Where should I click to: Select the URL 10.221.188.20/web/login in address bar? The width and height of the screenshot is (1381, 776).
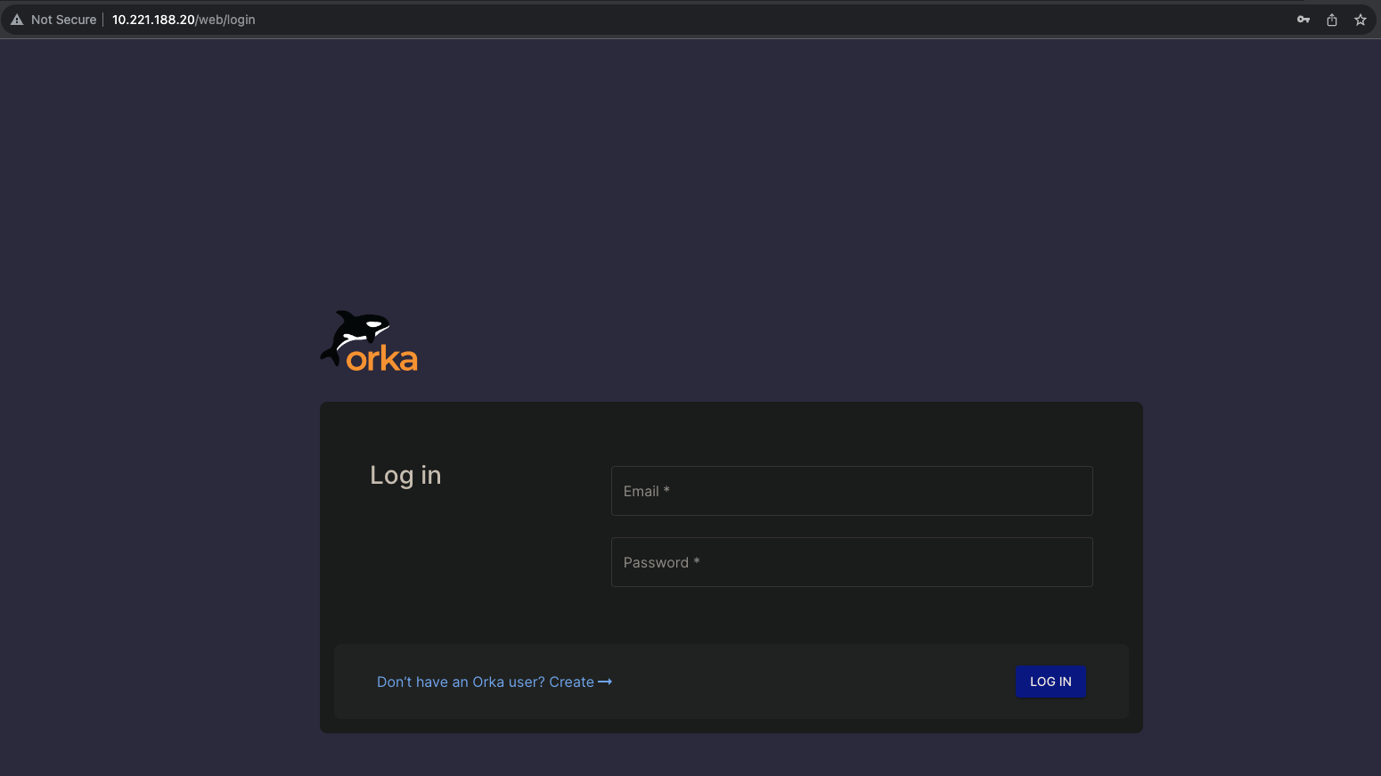click(x=184, y=20)
